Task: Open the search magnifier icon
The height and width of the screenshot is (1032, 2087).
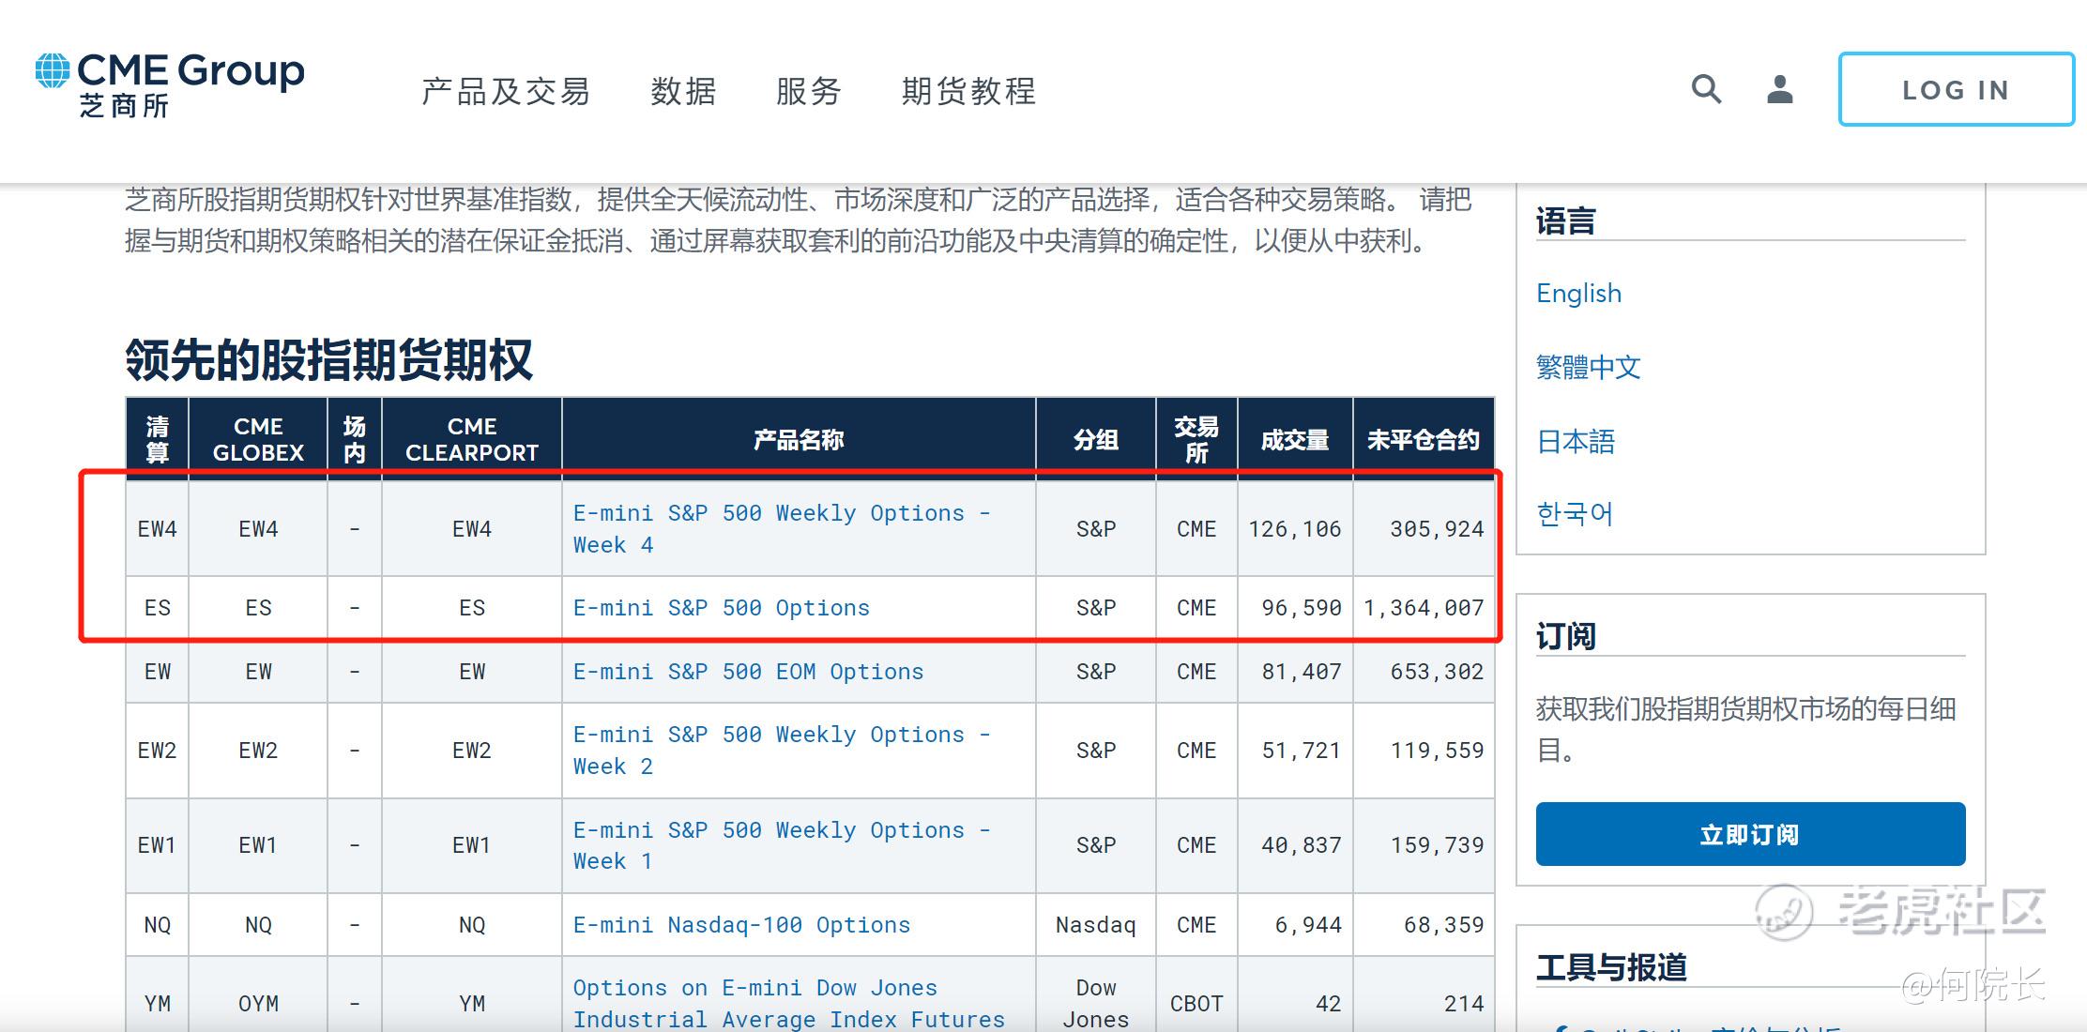Action: click(1706, 89)
